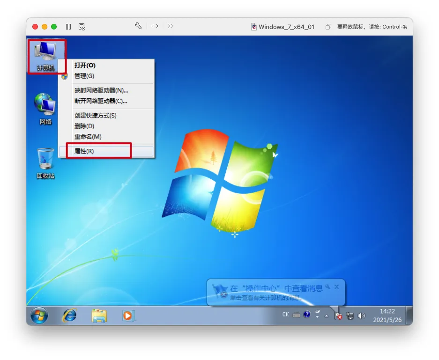Open the Windows Start orb
Viewport: 439px width, 360px height.
(x=39, y=315)
